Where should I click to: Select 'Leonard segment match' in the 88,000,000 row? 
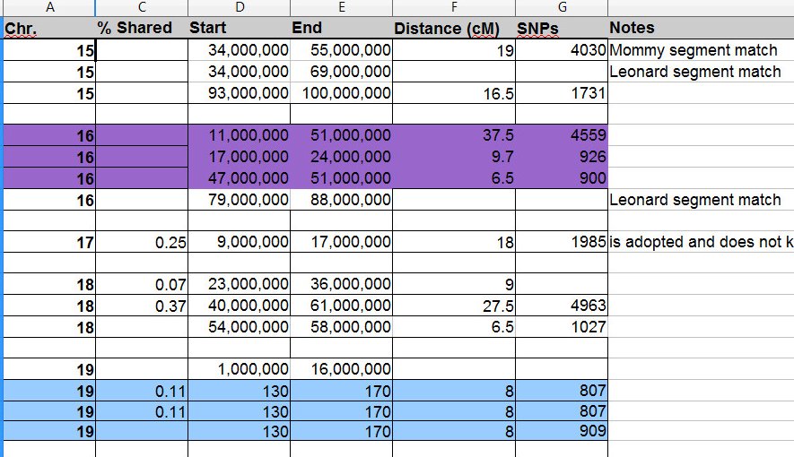coord(701,200)
